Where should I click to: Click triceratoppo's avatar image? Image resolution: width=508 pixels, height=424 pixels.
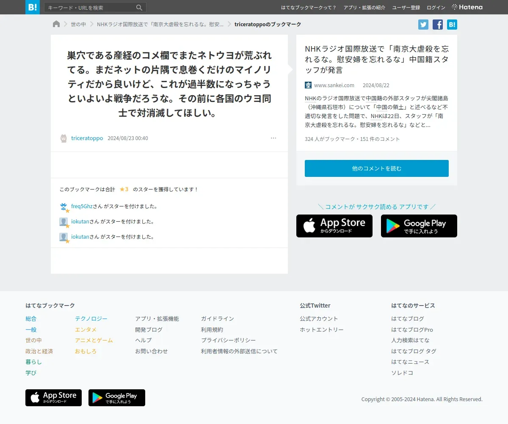(63, 138)
